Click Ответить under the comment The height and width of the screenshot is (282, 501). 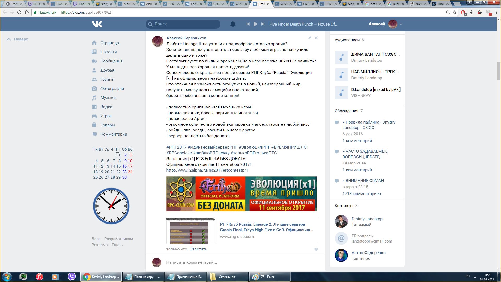198,249
